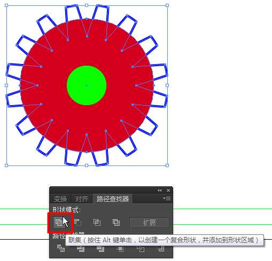This screenshot has width=272, height=261.
Task: Click the Divide pathfinder icon
Action: 61,248
